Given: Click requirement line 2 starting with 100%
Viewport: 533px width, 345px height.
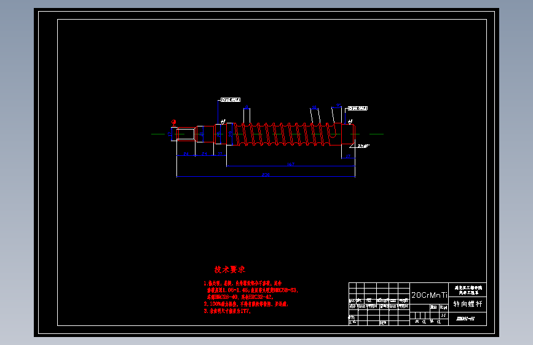Looking at the screenshot, I should pos(246,304).
